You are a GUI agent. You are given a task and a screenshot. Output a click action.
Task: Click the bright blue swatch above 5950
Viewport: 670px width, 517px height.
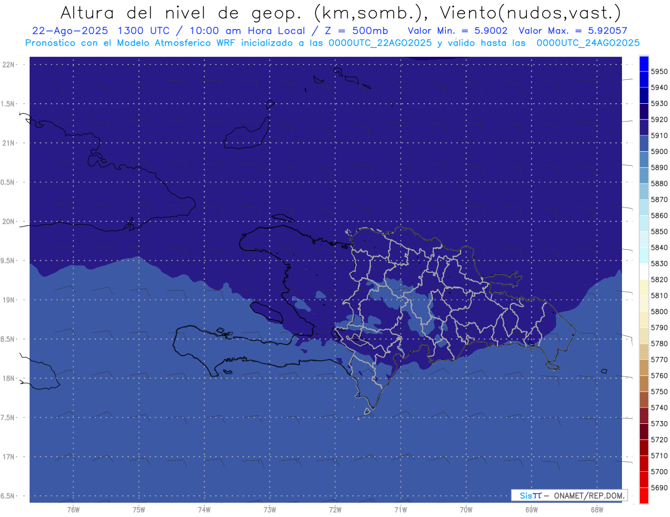point(644,64)
